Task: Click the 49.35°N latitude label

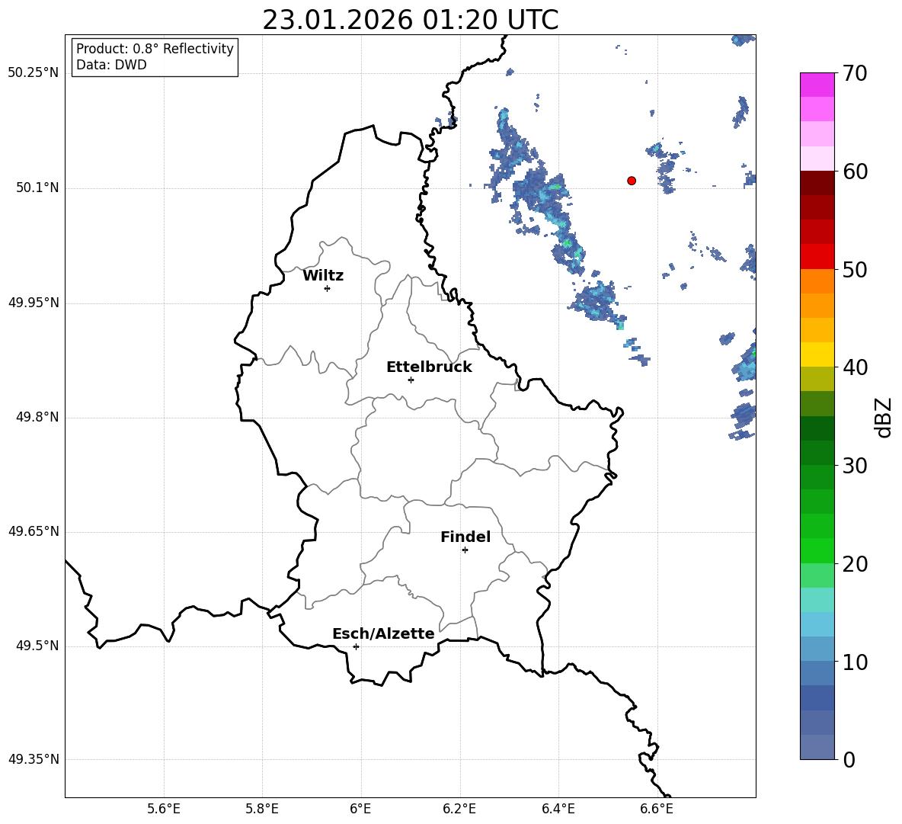Action: point(34,759)
